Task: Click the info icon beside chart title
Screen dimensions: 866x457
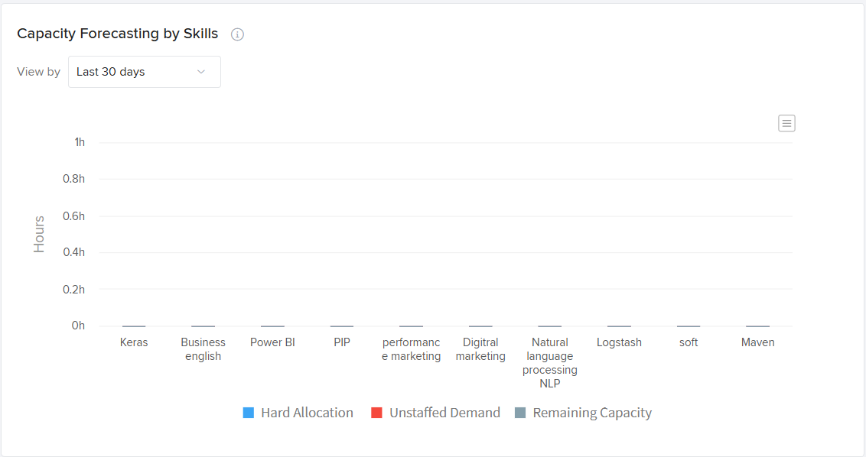Action: [x=237, y=34]
